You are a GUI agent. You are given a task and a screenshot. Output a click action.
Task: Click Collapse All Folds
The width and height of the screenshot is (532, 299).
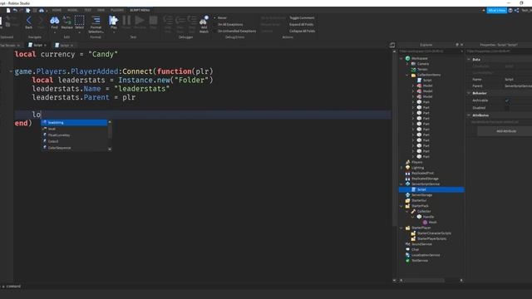click(x=302, y=31)
